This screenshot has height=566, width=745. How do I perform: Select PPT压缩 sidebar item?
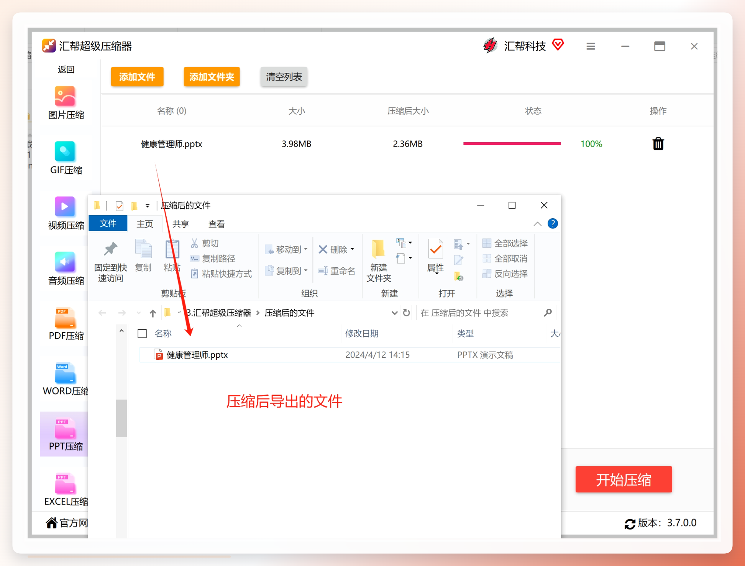pos(64,434)
